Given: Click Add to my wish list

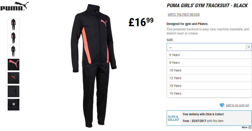Looking at the screenshot, I should coord(237,105).
